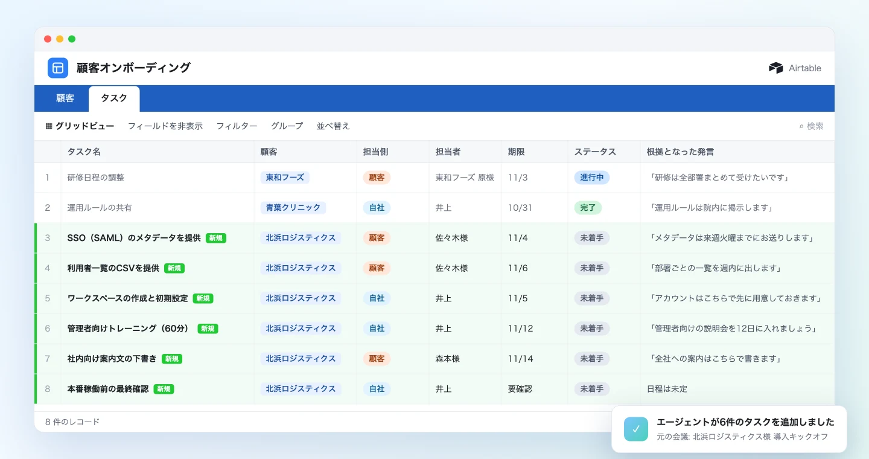
Task: Click the 期限 column header
Action: pyautogui.click(x=535, y=152)
